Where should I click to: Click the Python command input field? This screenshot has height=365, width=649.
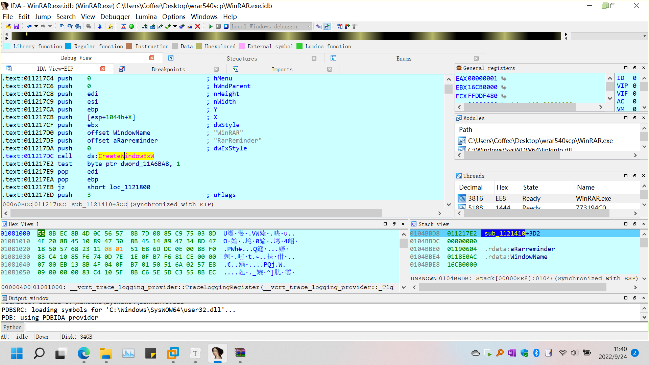pos(337,327)
